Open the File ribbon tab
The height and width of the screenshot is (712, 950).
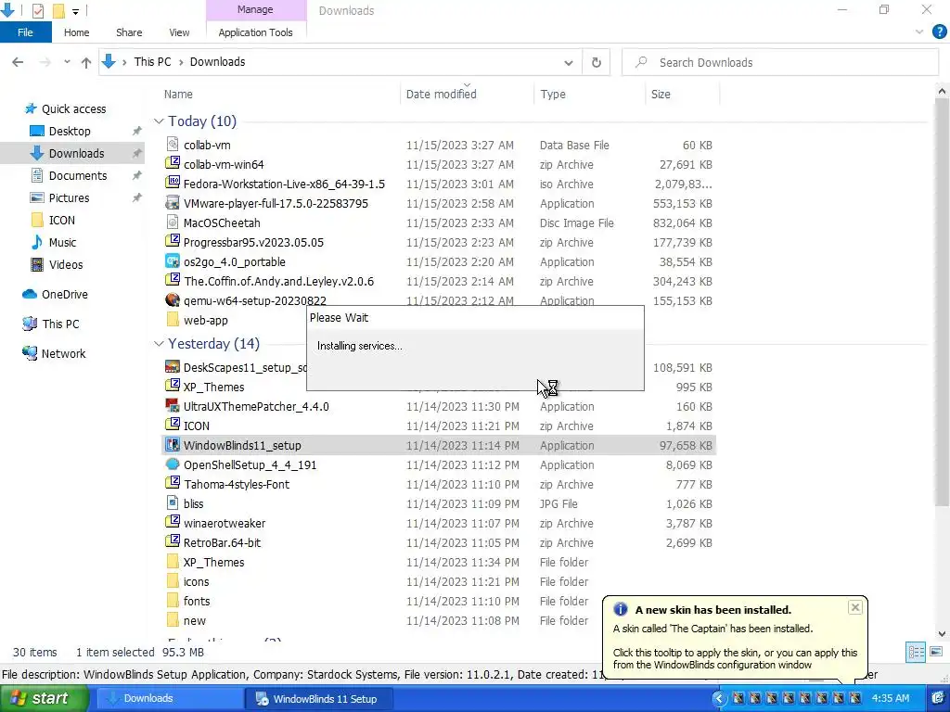[x=25, y=32]
